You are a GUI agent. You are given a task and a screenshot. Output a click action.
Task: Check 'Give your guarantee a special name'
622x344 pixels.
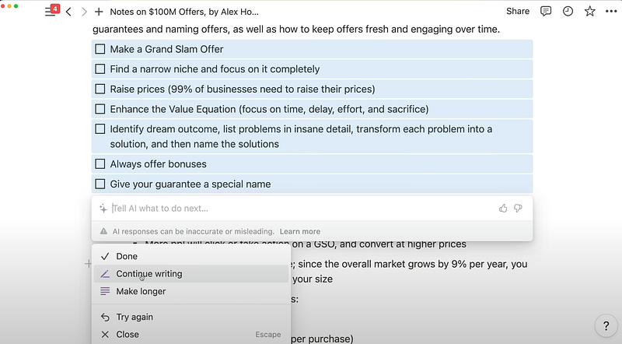click(x=100, y=184)
